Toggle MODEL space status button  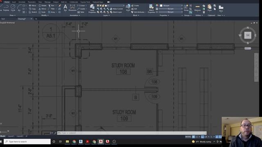pyautogui.click(x=188, y=137)
